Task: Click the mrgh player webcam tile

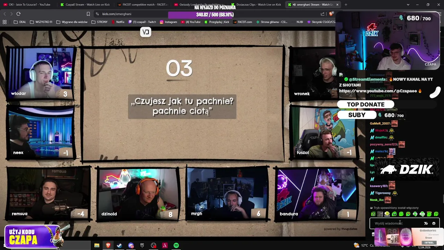Action: pyautogui.click(x=228, y=194)
